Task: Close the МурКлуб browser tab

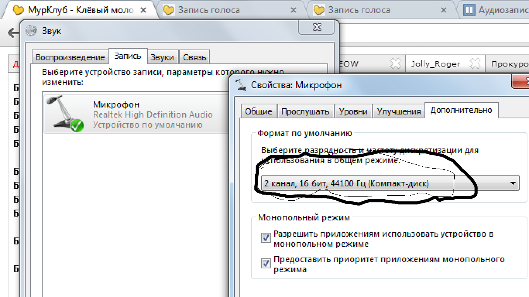Action: 143,10
